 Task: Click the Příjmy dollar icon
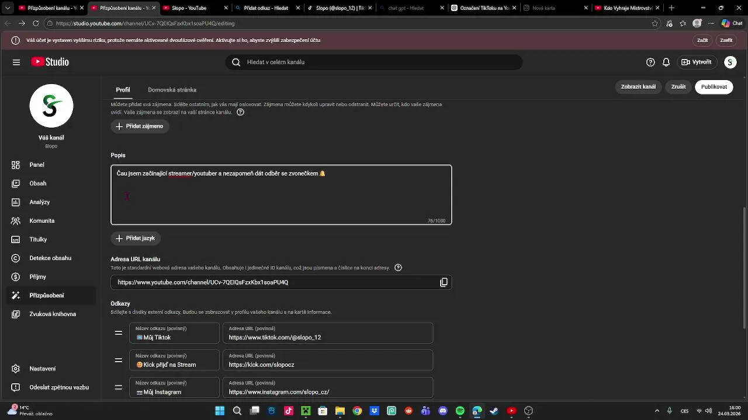coord(16,277)
